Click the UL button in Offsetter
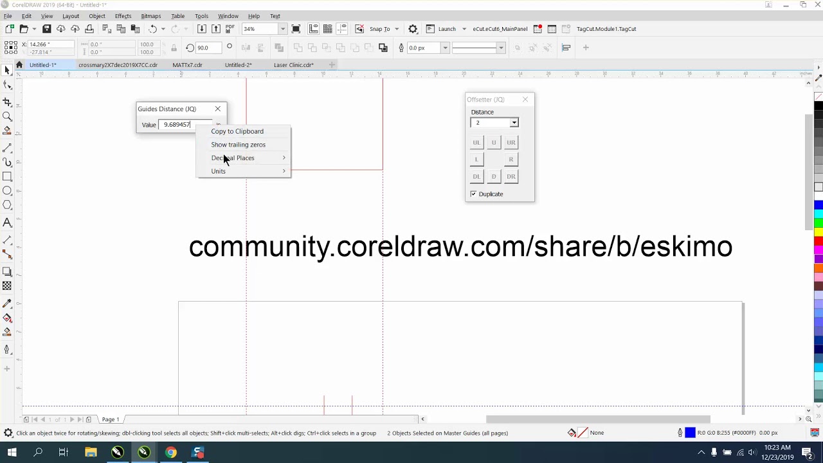Screen dimensions: 823x463 click(476, 142)
